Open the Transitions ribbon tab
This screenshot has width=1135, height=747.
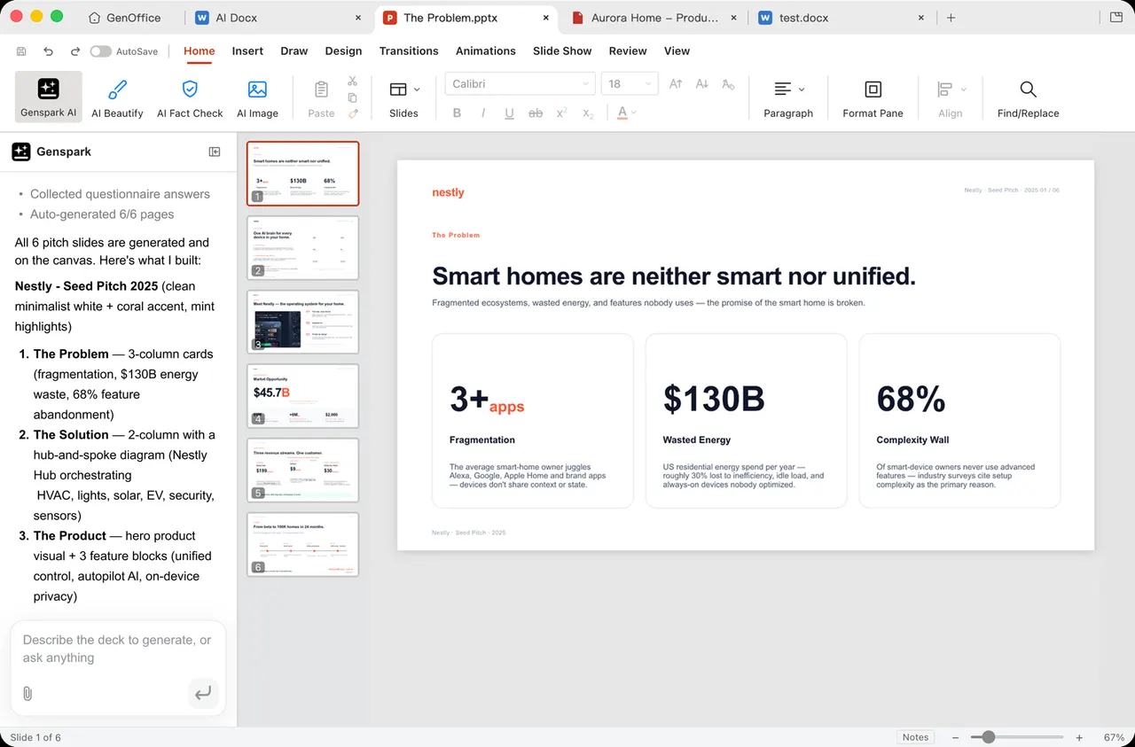pyautogui.click(x=409, y=51)
